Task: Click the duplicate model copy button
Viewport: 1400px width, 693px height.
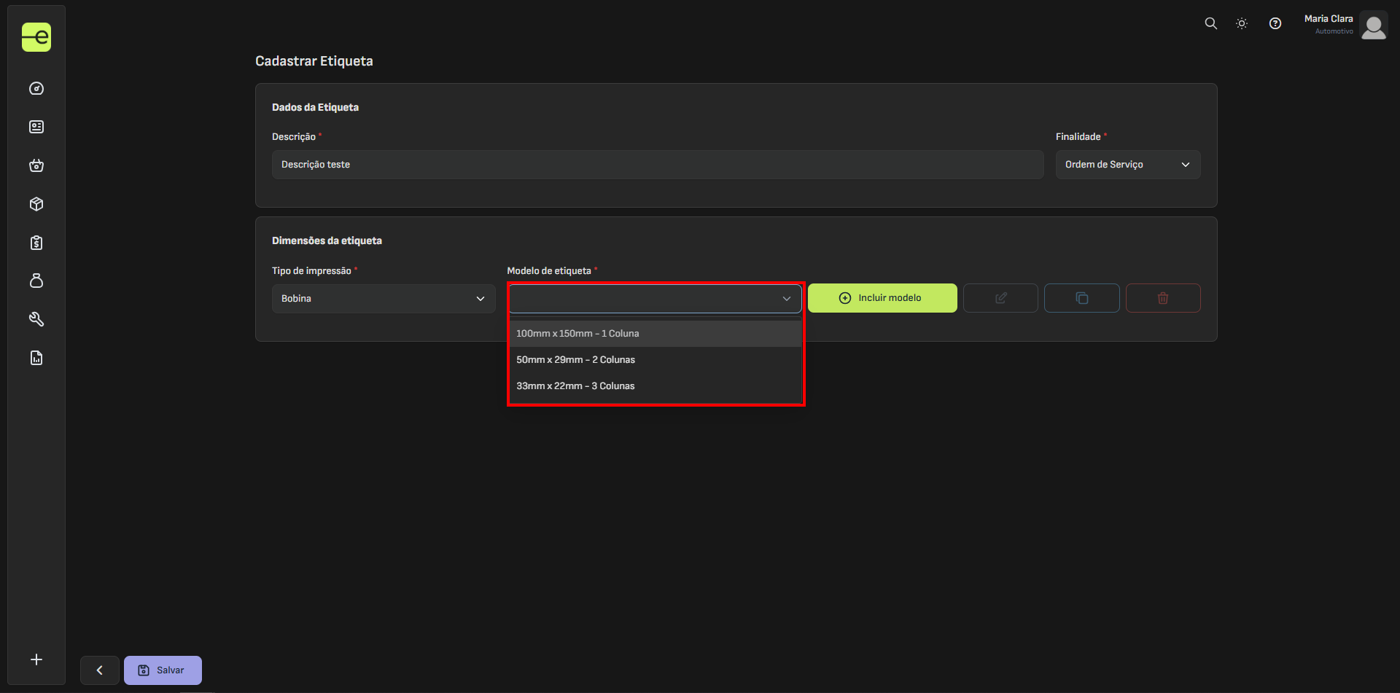Action: point(1082,298)
